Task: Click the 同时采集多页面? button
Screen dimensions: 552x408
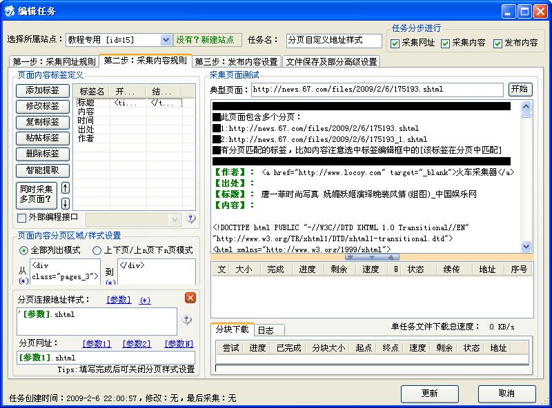Action: pos(37,194)
